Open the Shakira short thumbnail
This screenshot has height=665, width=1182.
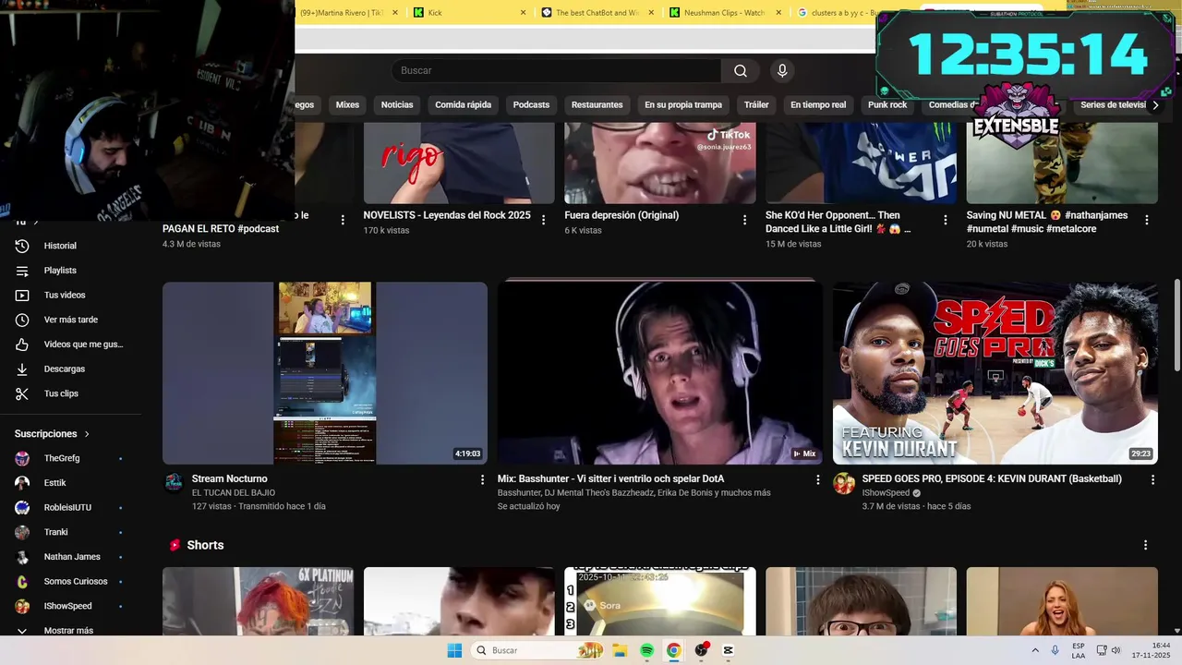pos(1062,601)
